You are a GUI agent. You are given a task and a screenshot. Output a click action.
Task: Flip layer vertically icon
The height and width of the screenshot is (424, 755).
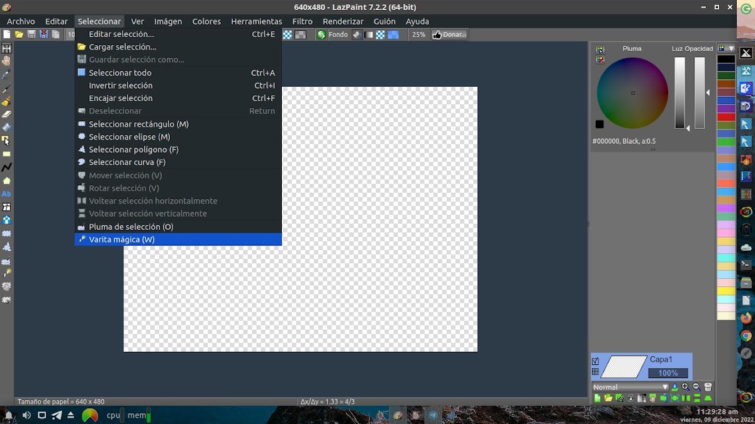coord(697,398)
